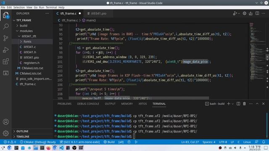Open the Manage gear in activity bar

(x=6, y=133)
